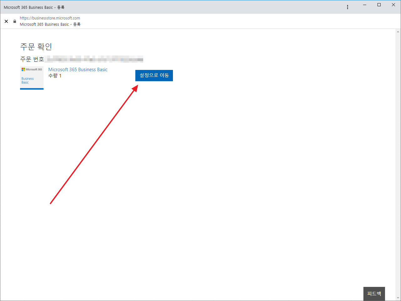Click the scrollbar down arrow
Image resolution: width=401 pixels, height=301 pixels.
pyautogui.click(x=398, y=298)
